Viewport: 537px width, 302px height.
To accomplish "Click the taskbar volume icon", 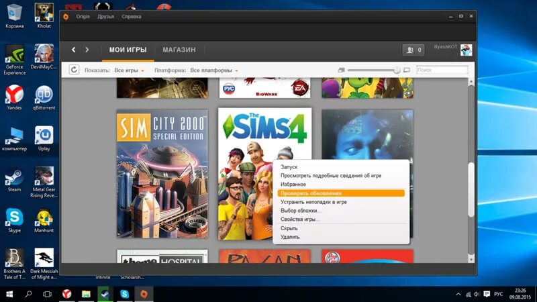I will (477, 294).
